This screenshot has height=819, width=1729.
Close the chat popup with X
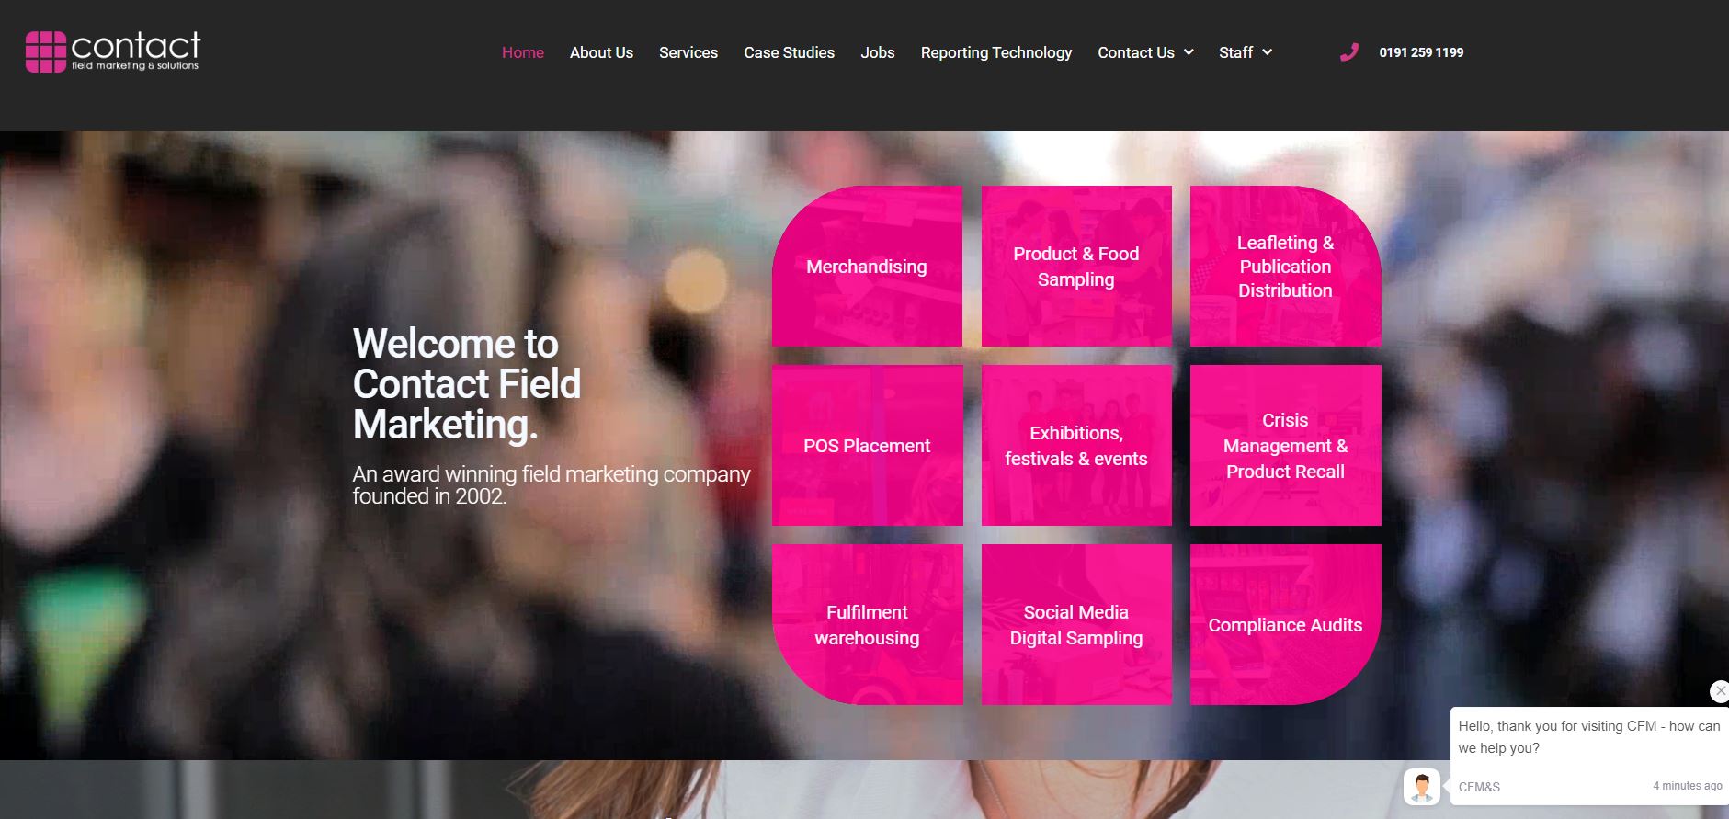(1720, 690)
